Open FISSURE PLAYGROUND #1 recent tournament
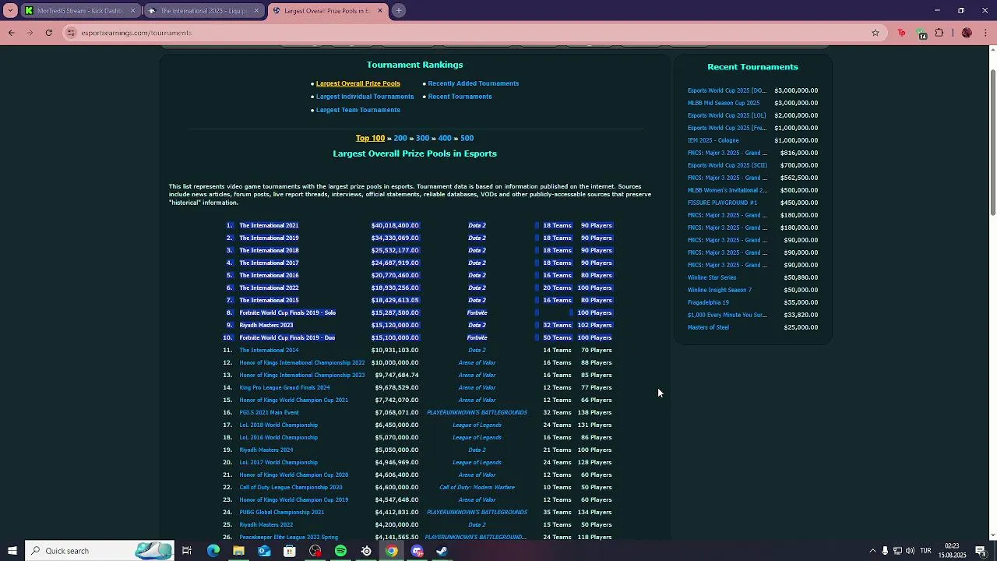Screen dimensions: 997x561 722,203
